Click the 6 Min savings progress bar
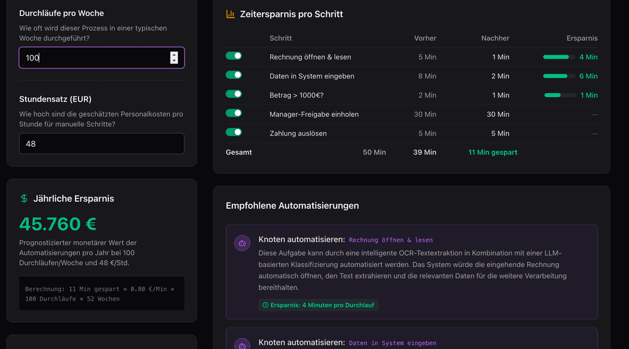This screenshot has height=349, width=629. pos(559,76)
